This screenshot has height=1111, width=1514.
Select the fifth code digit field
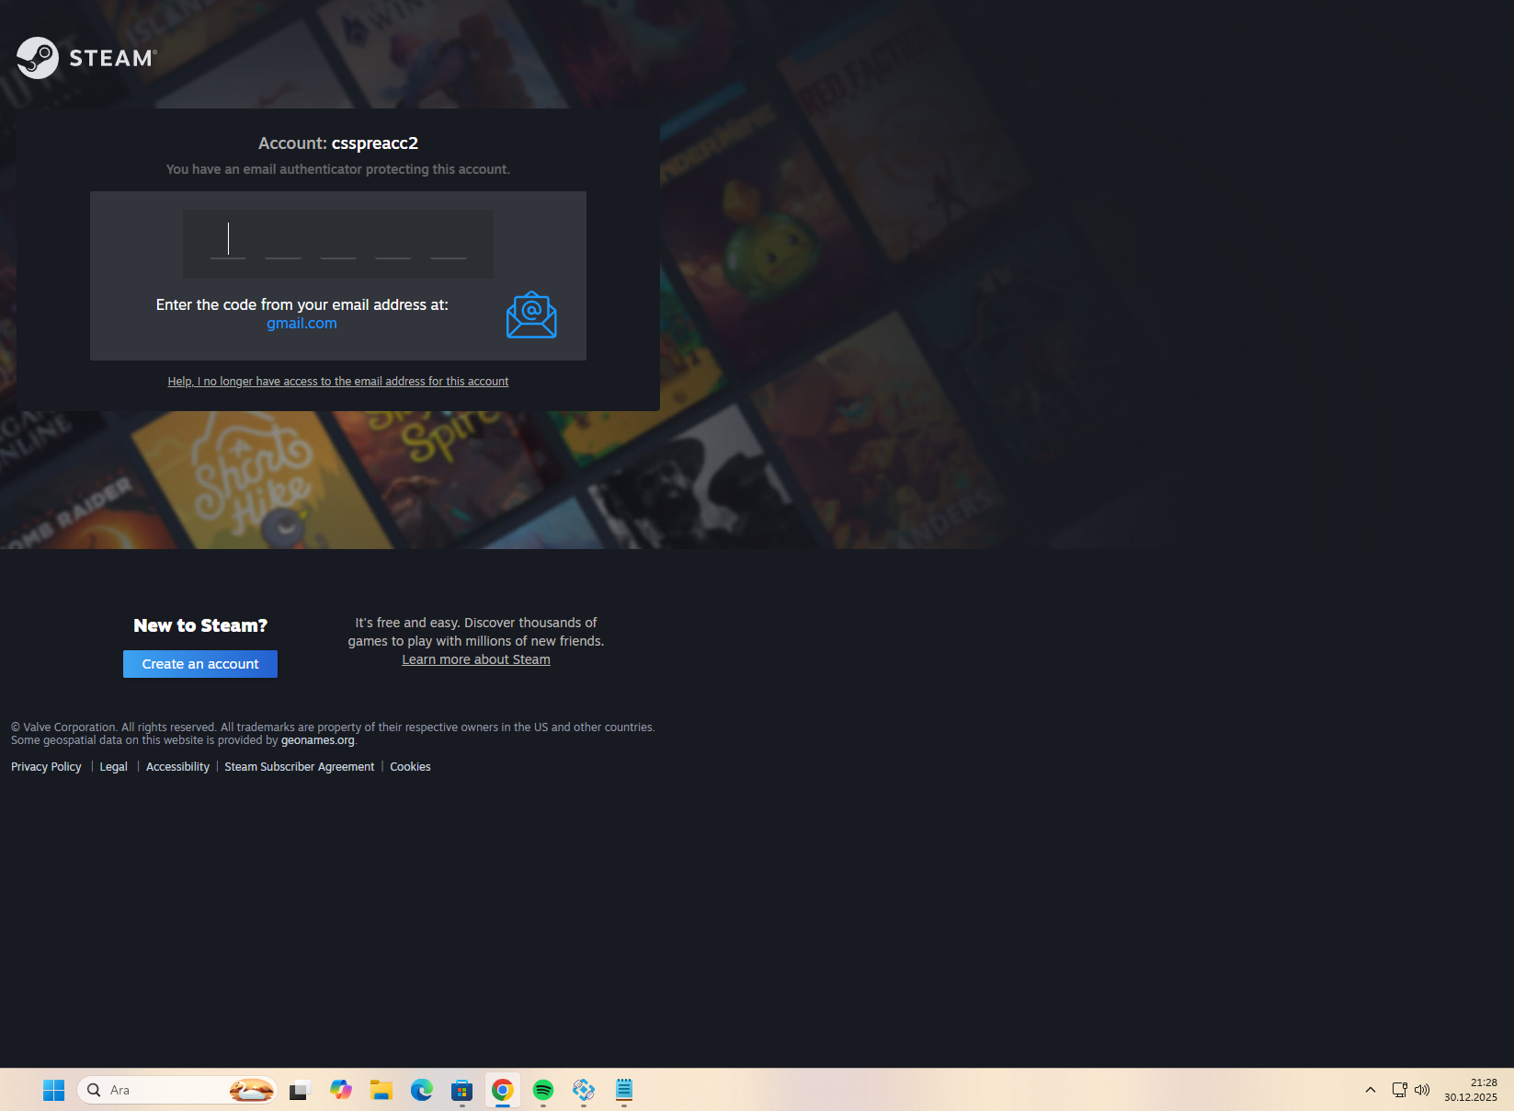pyautogui.click(x=449, y=241)
